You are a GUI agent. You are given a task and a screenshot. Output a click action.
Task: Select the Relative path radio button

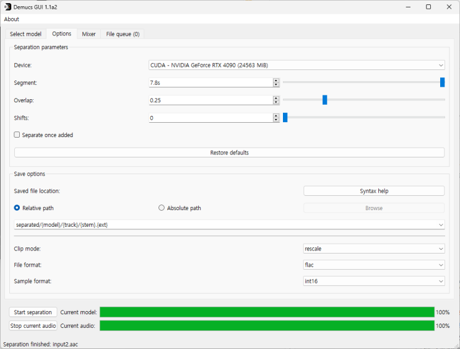tap(17, 208)
